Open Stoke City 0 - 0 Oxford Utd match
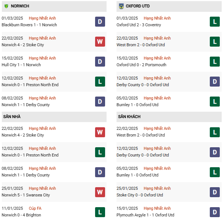This screenshot has width=222, height=219. tap(140, 195)
